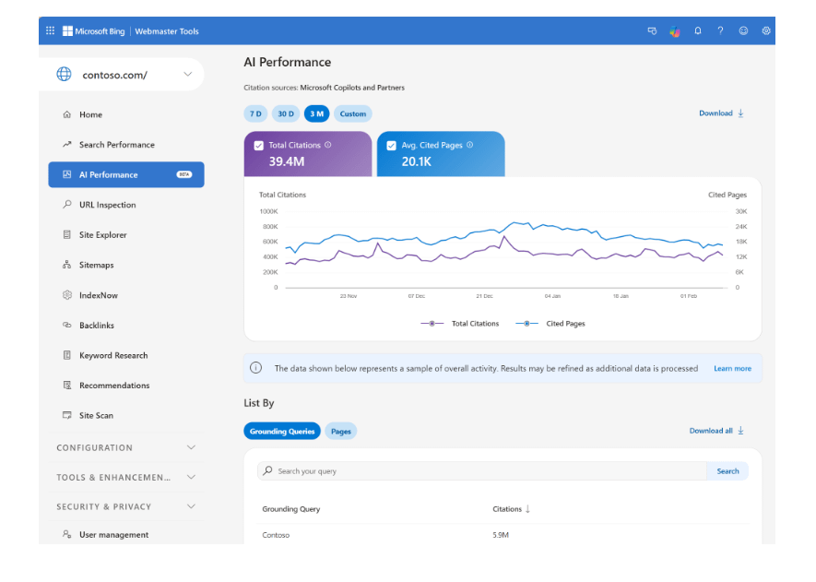Uncheck the Avg. Cited Pages checkbox
Screen dimensions: 816x582
coord(391,146)
